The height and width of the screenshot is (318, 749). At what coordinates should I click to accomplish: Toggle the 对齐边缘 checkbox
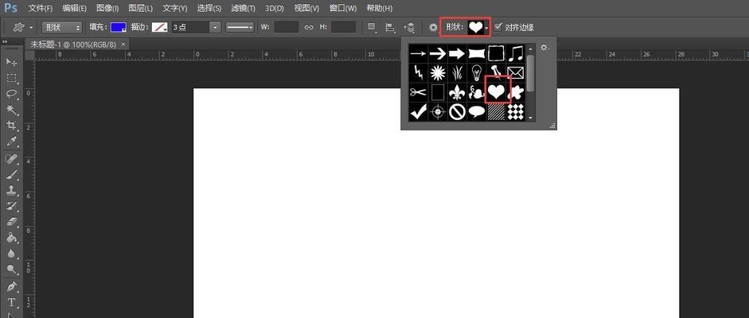(x=498, y=27)
